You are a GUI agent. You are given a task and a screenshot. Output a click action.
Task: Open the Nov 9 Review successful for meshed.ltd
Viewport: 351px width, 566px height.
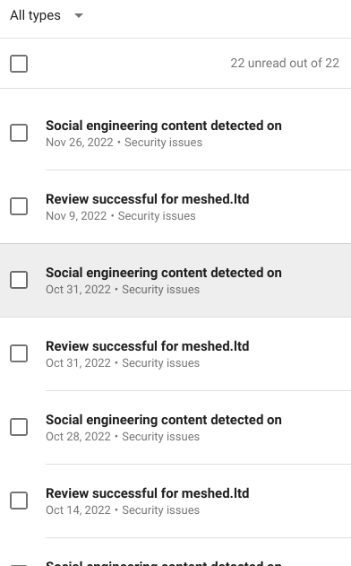click(148, 199)
